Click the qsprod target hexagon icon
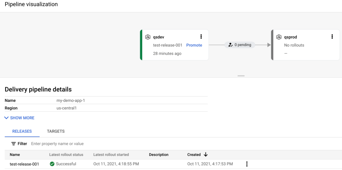This screenshot has height=170, width=342. (279, 37)
